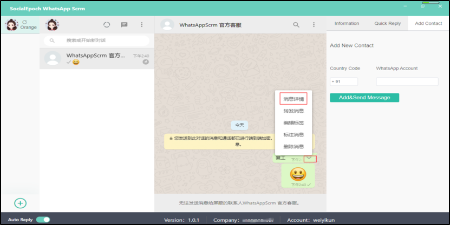
Task: Minimize the SocialEpoch window
Action: tap(405, 6)
